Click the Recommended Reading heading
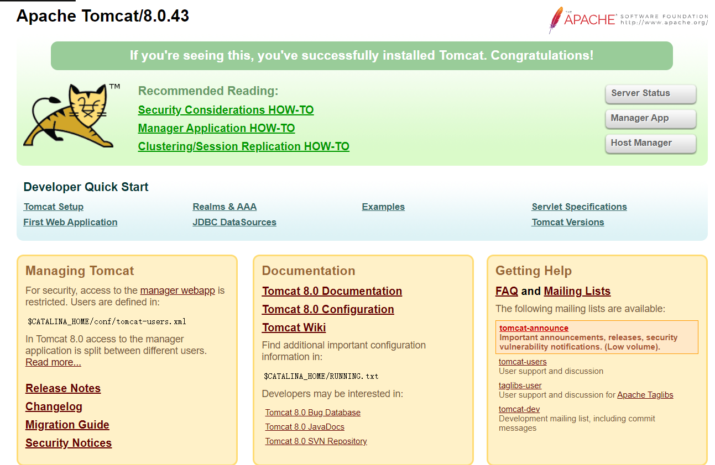The width and height of the screenshot is (715, 465). point(208,91)
